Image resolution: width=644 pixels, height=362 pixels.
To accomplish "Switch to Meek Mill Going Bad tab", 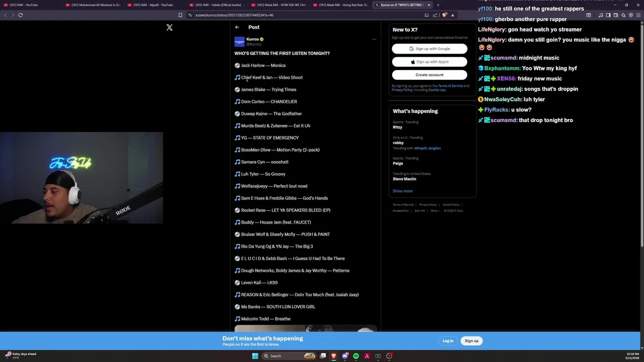I will click(x=341, y=5).
